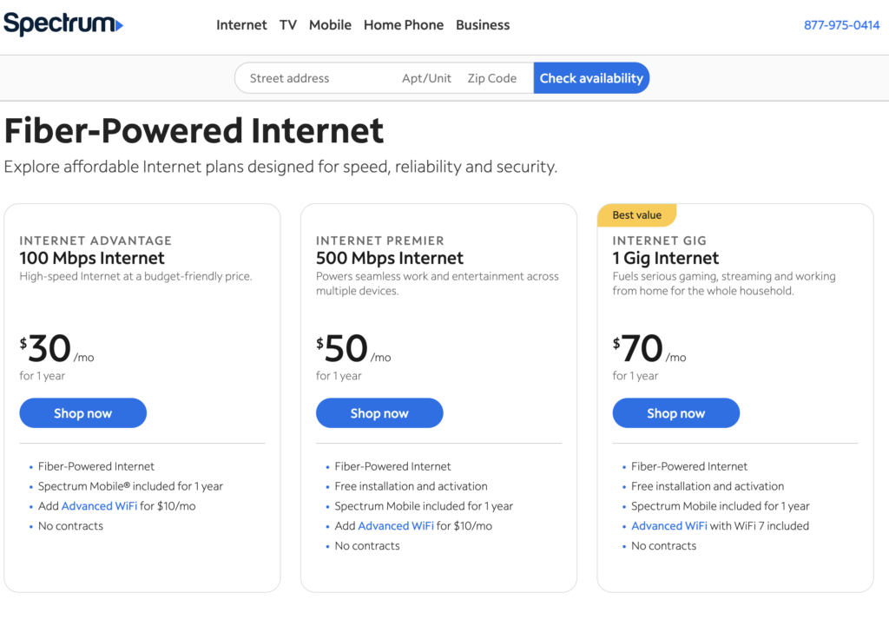Shop now for 500 Mbps Internet plan

(379, 413)
